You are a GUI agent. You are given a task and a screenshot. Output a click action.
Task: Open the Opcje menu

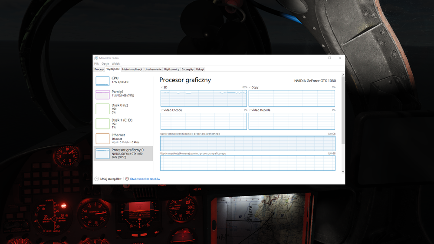point(105,64)
